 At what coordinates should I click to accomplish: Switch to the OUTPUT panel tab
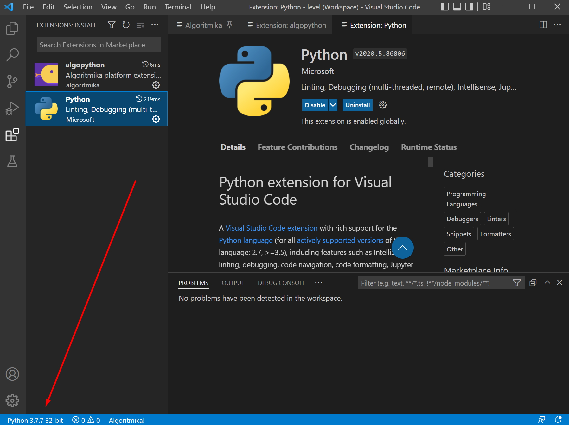click(x=233, y=283)
